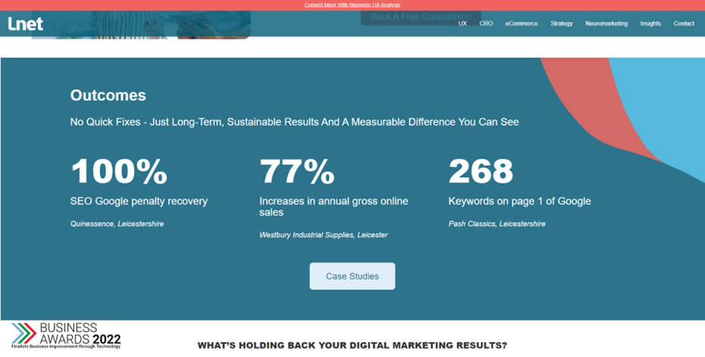Click the Outcomes heading

tap(108, 95)
